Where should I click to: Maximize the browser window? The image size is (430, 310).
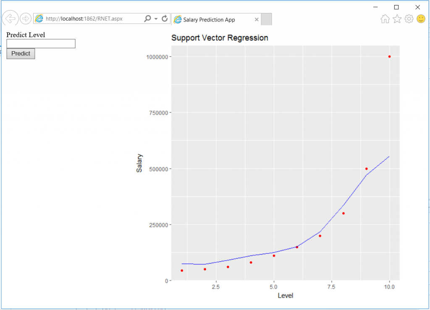(x=396, y=7)
